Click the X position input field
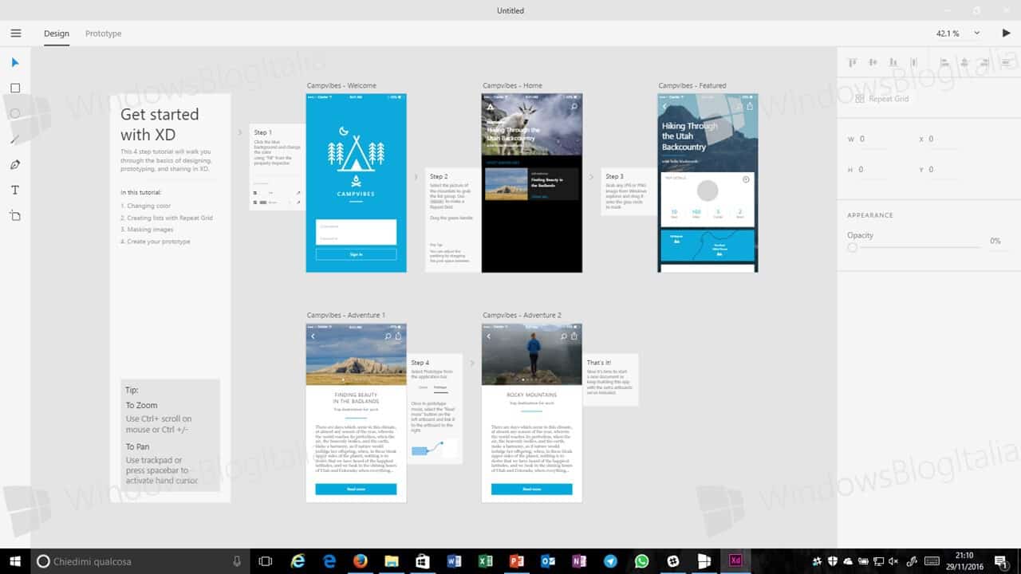The width and height of the screenshot is (1021, 574). (x=944, y=140)
